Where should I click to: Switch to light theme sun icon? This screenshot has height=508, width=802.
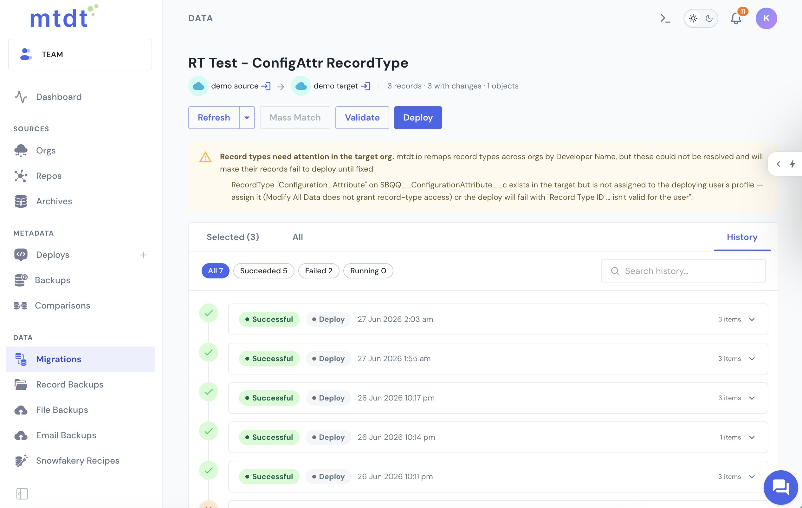693,18
